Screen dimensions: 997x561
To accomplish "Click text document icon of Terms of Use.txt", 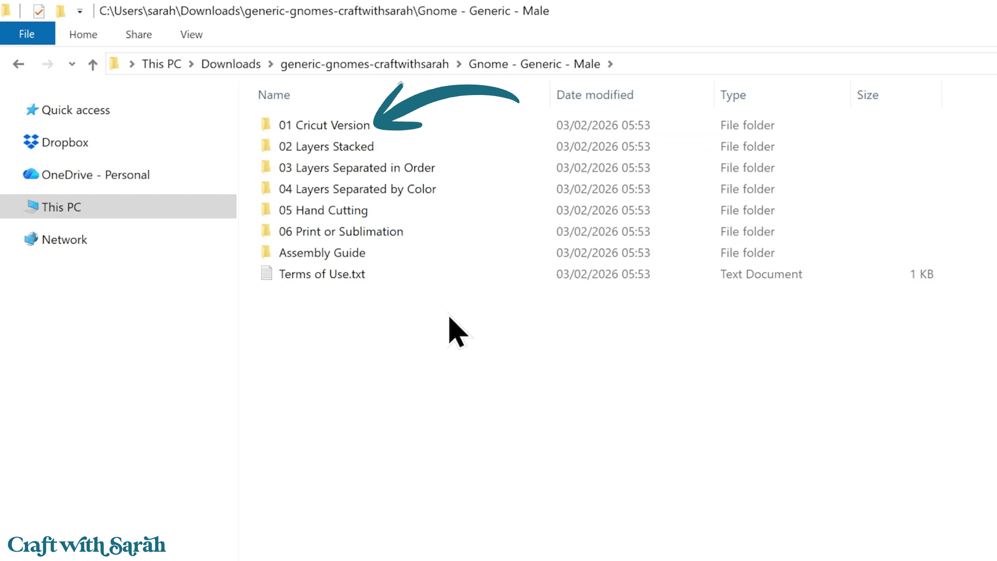I will pos(266,273).
